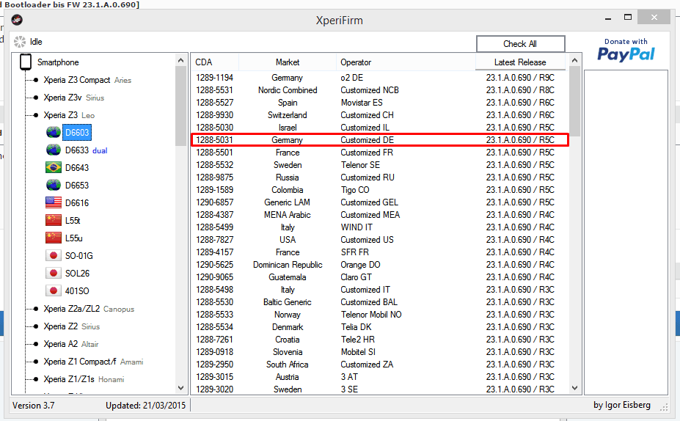The width and height of the screenshot is (680, 421).
Task: Select row 1290-6857 Generic LAM
Action: (379, 202)
